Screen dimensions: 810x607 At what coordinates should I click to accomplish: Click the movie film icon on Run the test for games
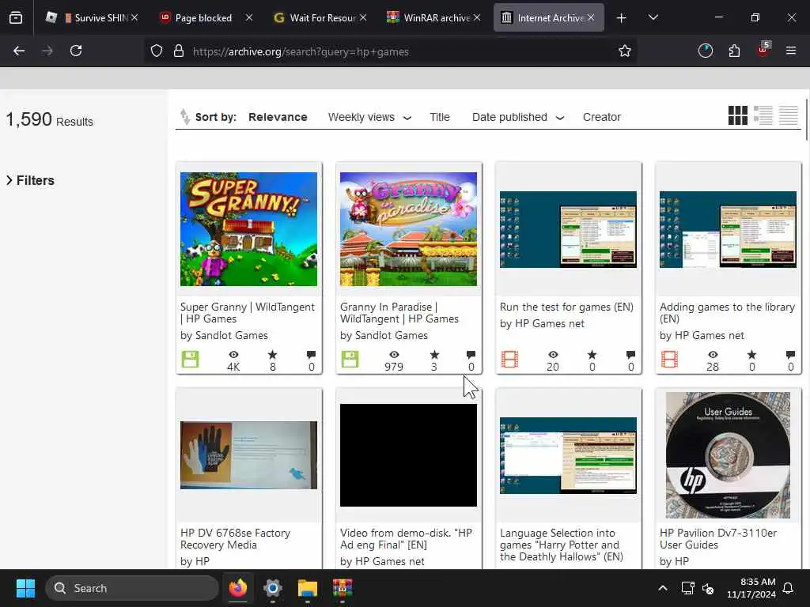509,360
